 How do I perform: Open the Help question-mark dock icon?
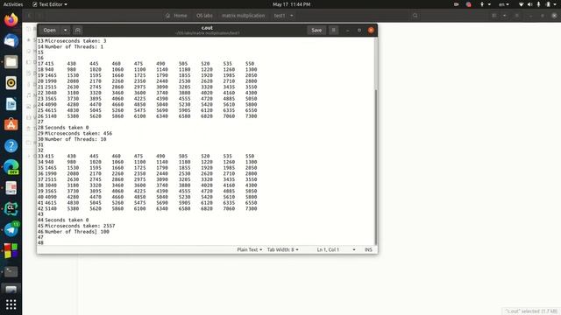pyautogui.click(x=11, y=146)
